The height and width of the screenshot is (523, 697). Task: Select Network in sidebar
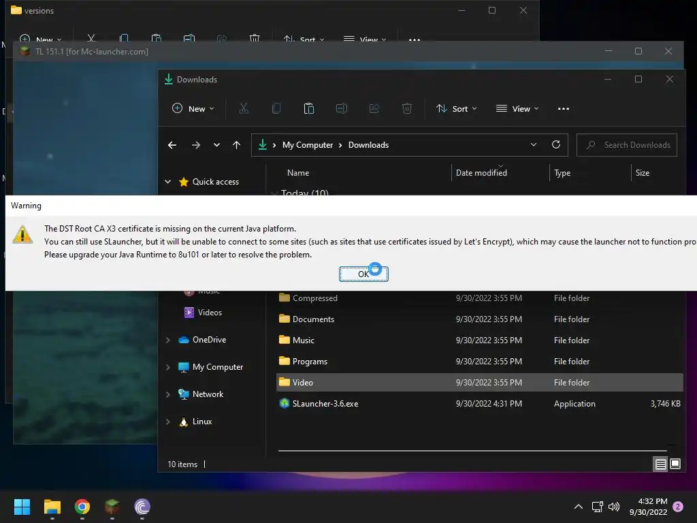(208, 394)
